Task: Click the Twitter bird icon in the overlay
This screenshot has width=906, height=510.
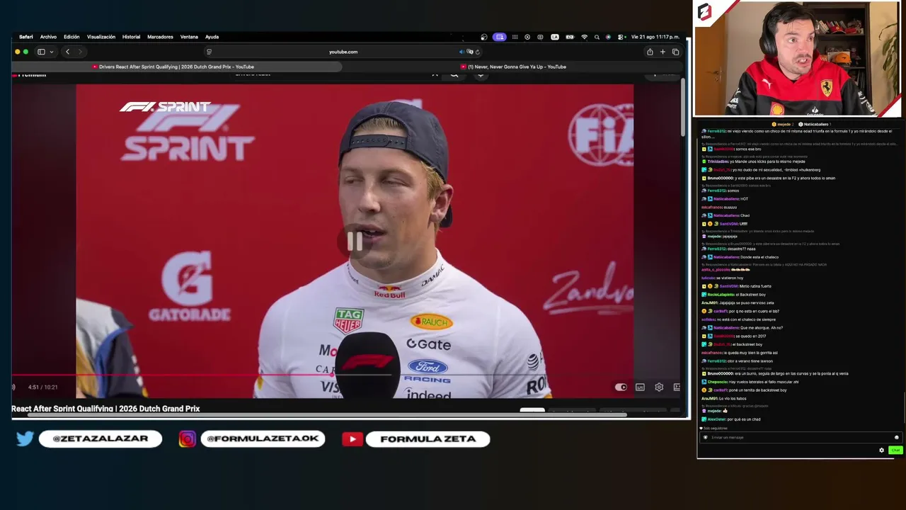Action: (x=25, y=439)
